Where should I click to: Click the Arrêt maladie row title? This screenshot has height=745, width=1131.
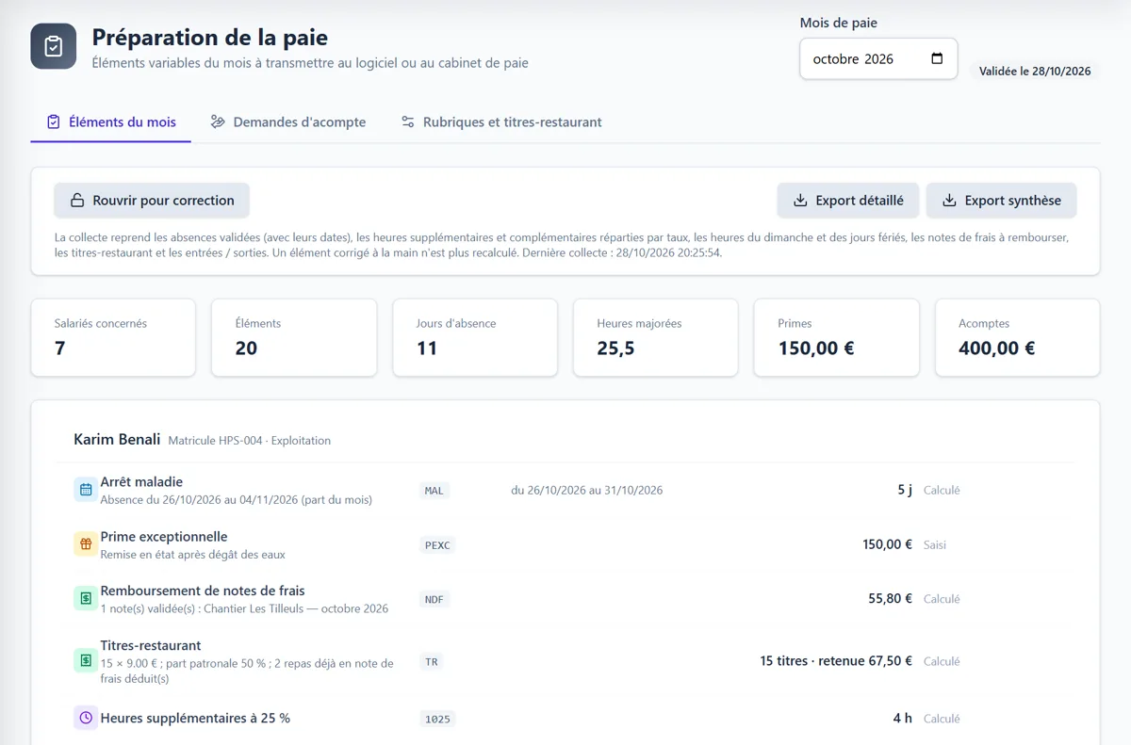click(141, 482)
